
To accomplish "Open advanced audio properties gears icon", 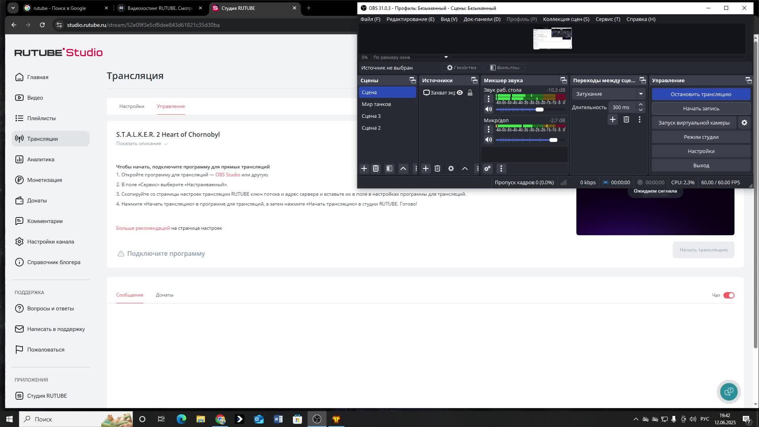I will 487,168.
